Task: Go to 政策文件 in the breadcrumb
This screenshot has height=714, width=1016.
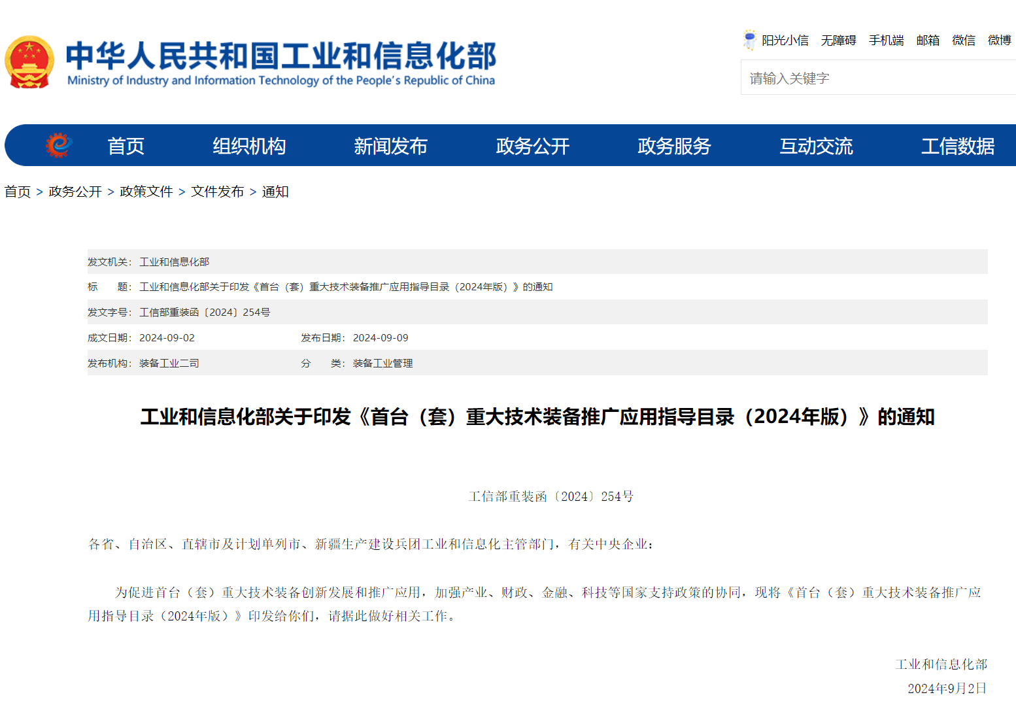Action: tap(146, 192)
